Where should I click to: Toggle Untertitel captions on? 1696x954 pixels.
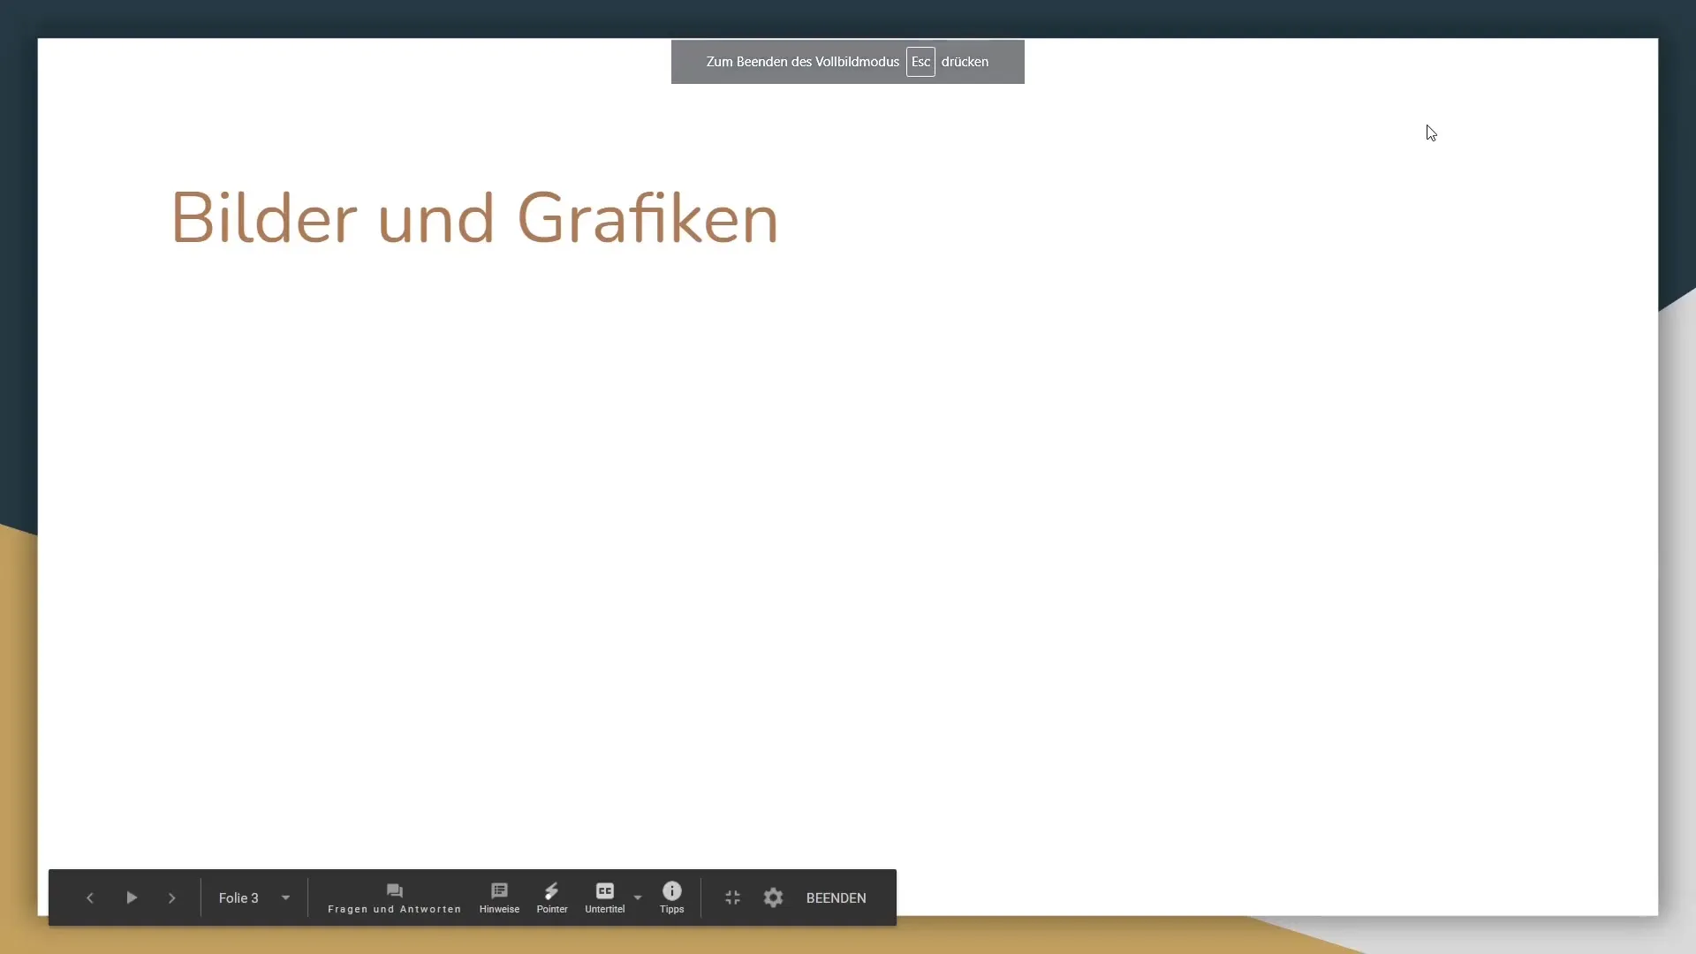[605, 897]
